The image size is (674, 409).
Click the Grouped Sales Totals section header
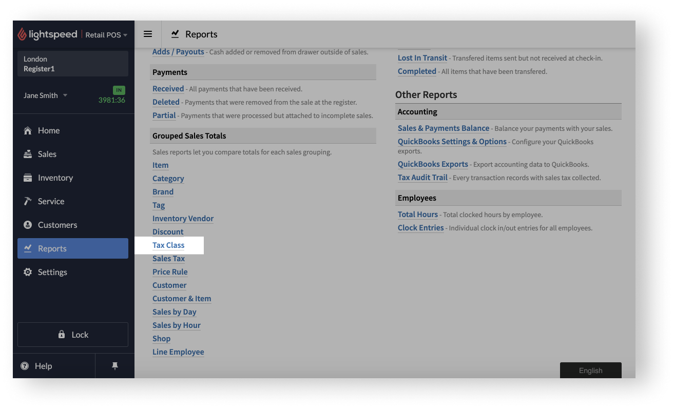pyautogui.click(x=263, y=136)
